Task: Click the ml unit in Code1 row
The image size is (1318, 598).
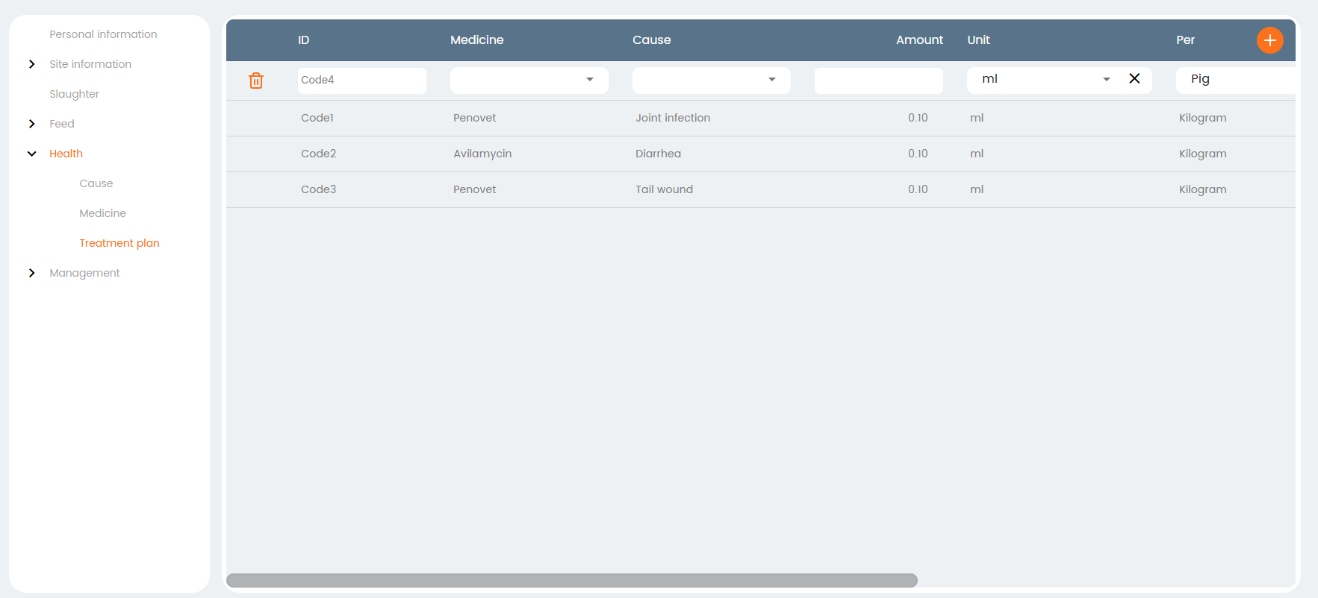Action: pos(977,118)
